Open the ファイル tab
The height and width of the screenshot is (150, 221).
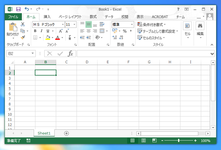click(x=13, y=17)
